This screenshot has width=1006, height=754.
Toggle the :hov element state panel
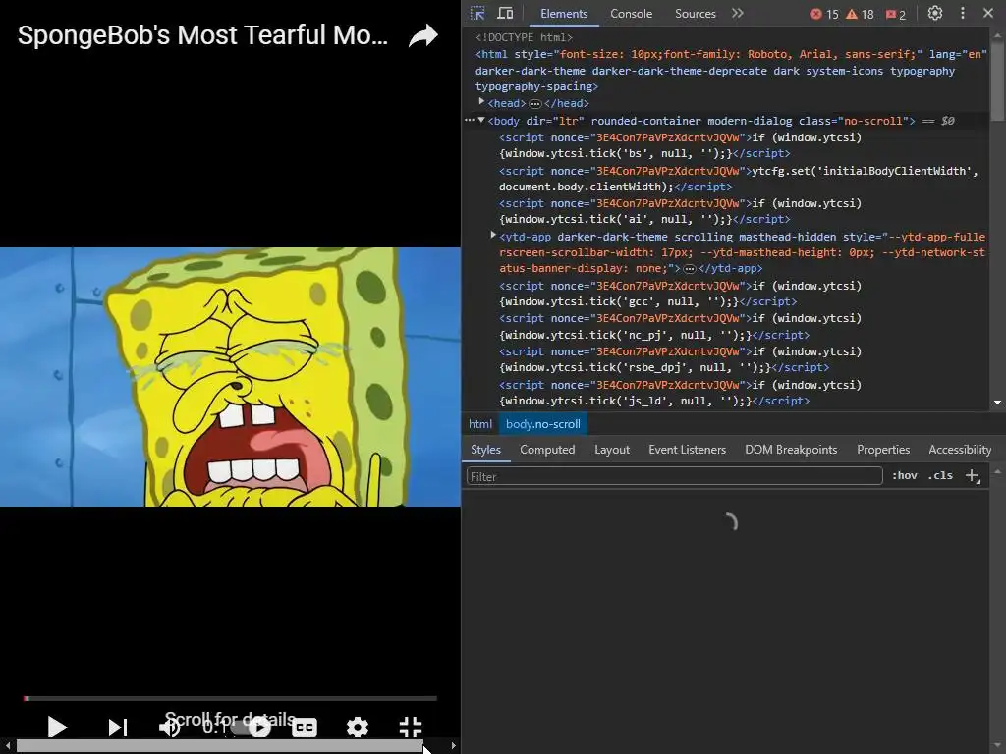click(x=905, y=476)
